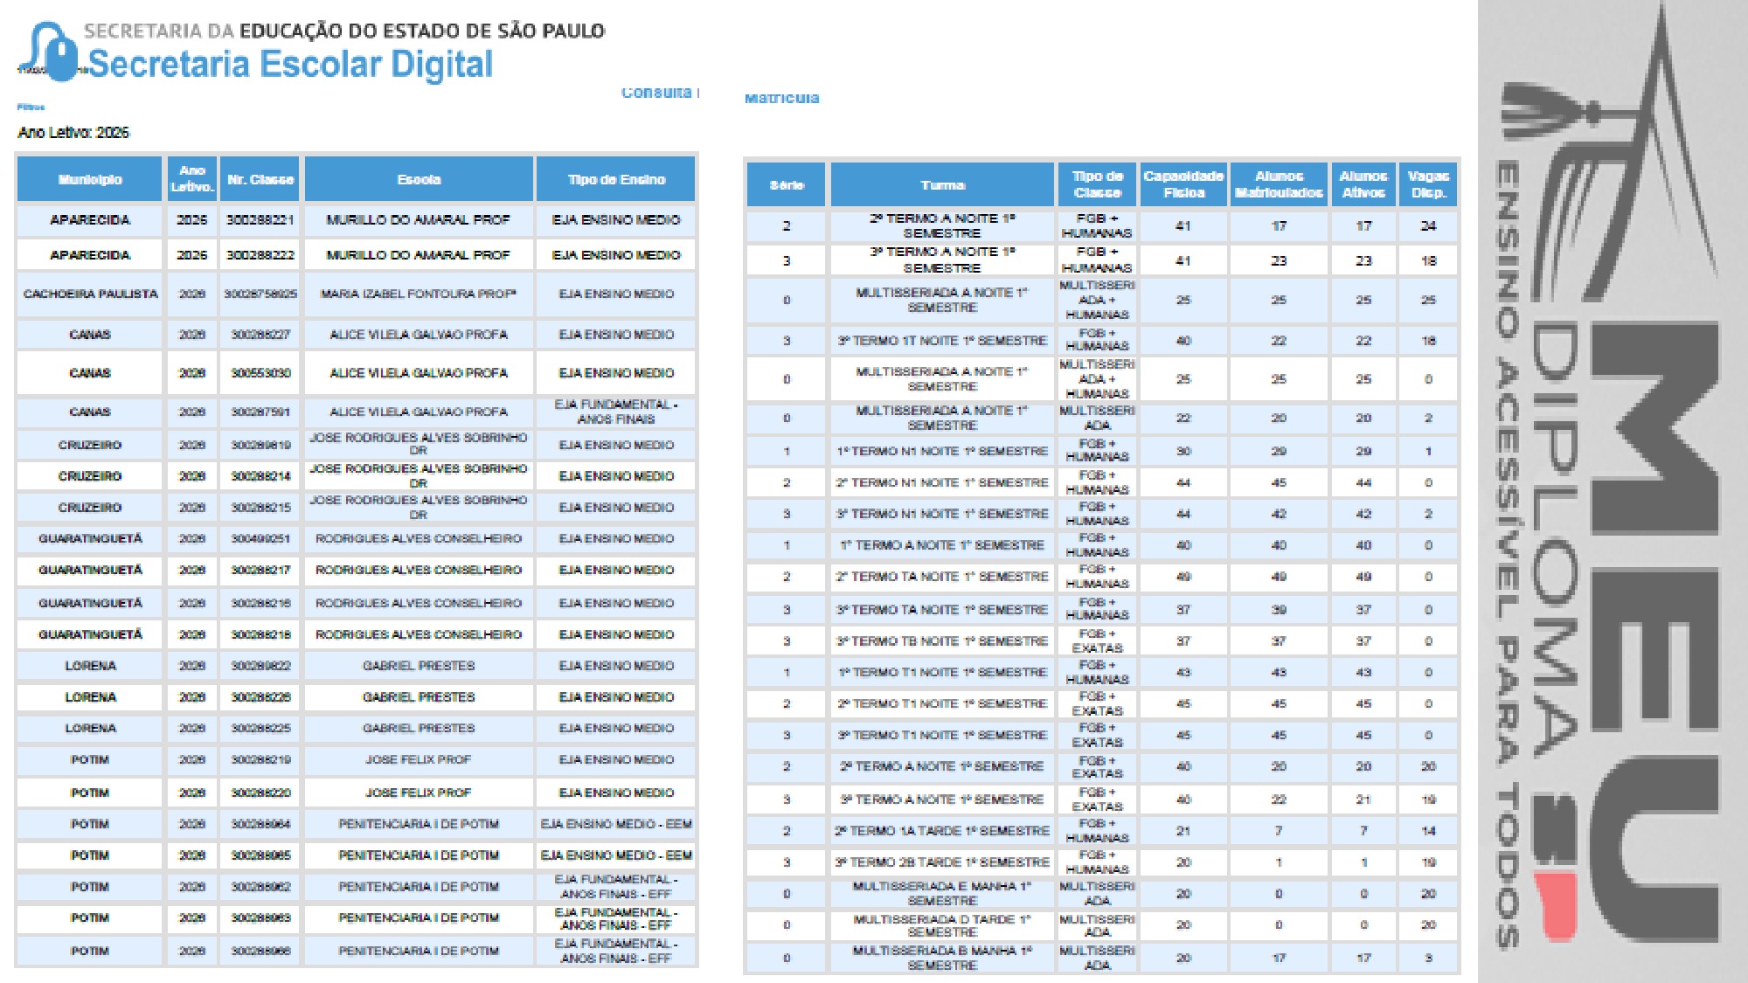This screenshot has height=983, width=1748.
Task: Click '2º TERMO N1 NOITE 1º SEMESTRE' cell
Action: [942, 482]
